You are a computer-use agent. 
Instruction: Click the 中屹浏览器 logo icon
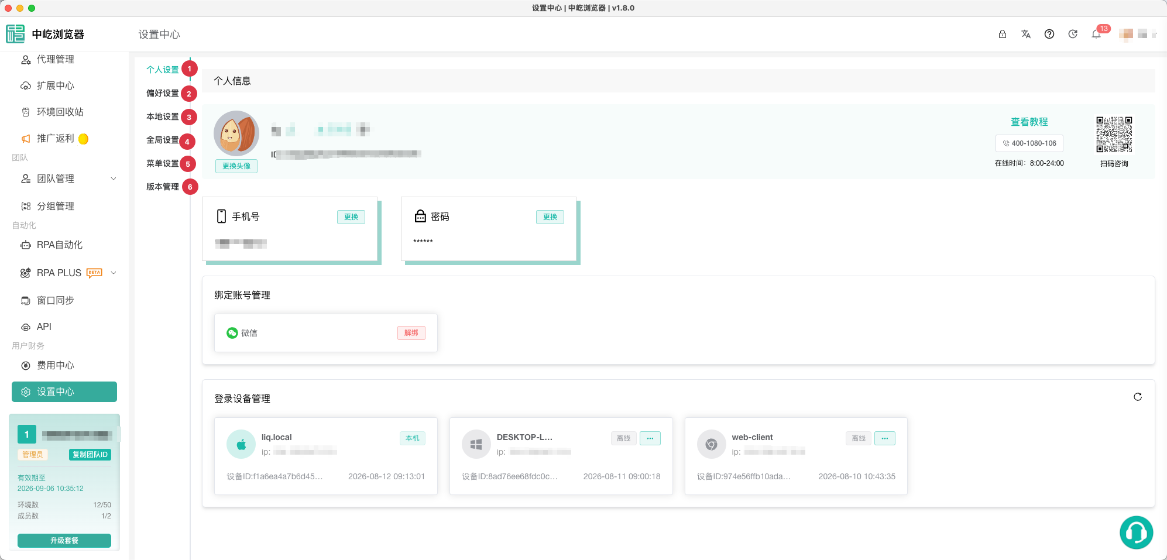click(15, 34)
